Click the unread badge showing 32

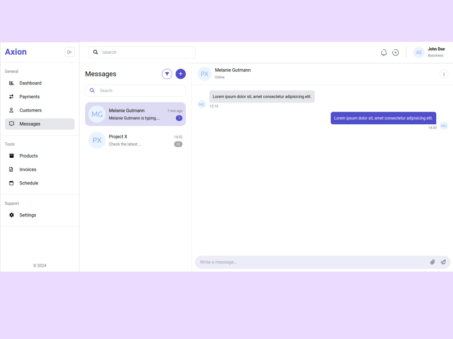point(178,144)
